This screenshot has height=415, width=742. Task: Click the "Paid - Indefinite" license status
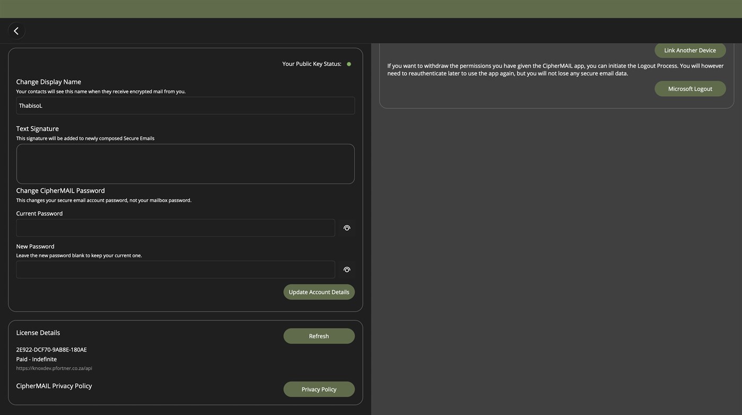click(x=37, y=359)
